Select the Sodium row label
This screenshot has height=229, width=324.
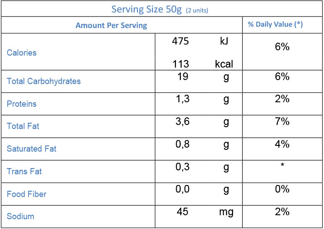20,217
